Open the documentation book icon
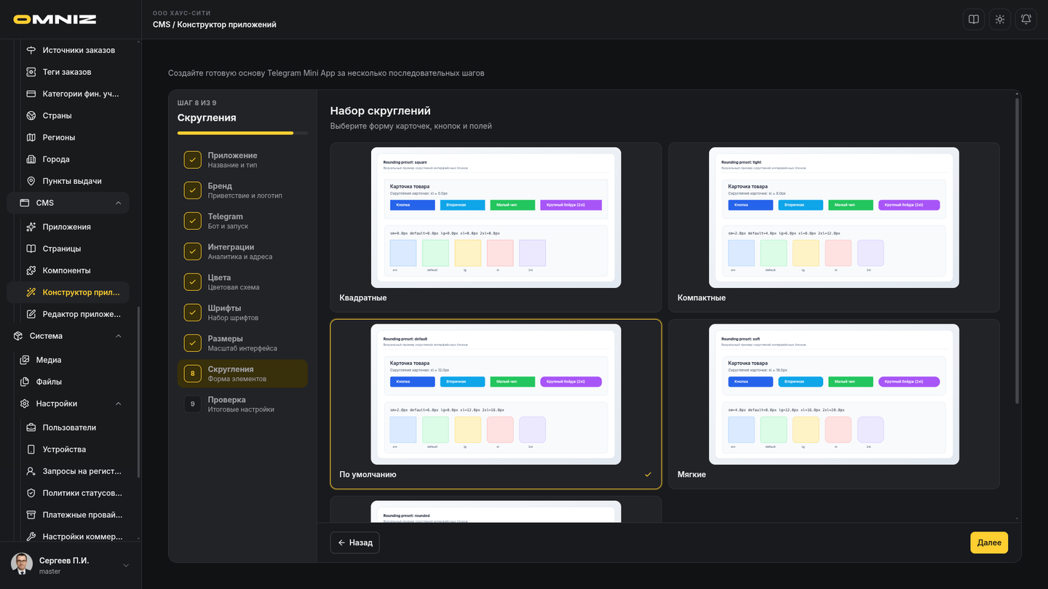The image size is (1048, 589). [x=974, y=20]
